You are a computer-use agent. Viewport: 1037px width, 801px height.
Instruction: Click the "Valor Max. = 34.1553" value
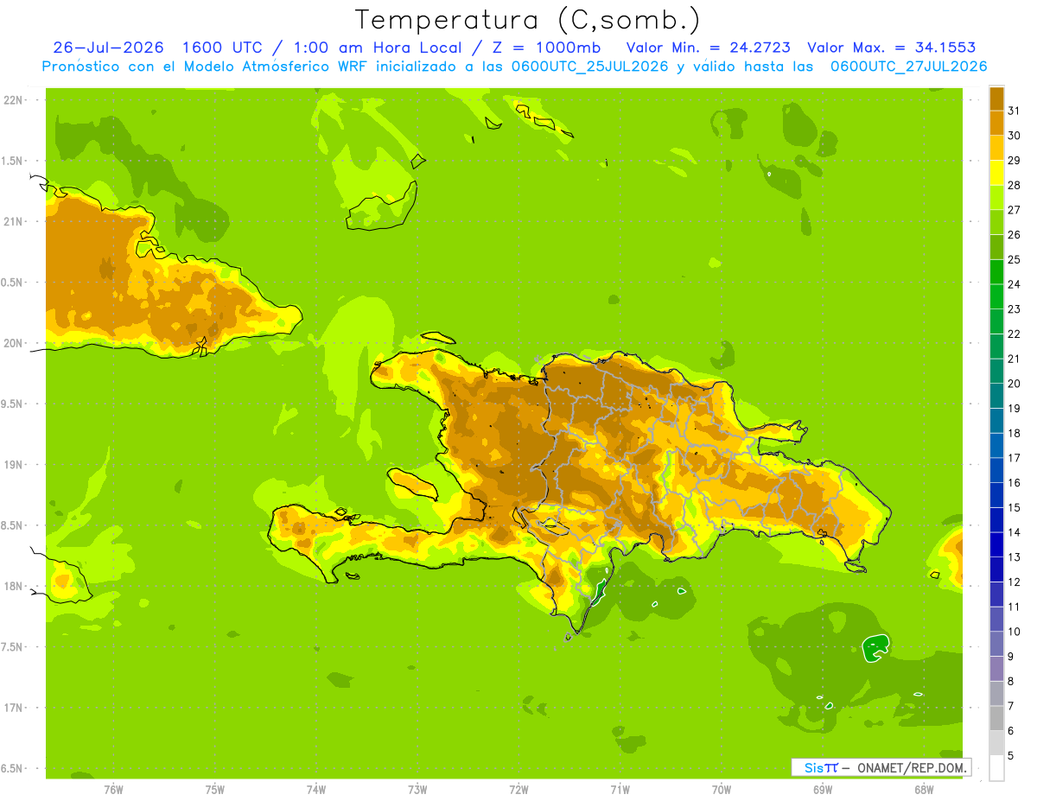coord(892,48)
